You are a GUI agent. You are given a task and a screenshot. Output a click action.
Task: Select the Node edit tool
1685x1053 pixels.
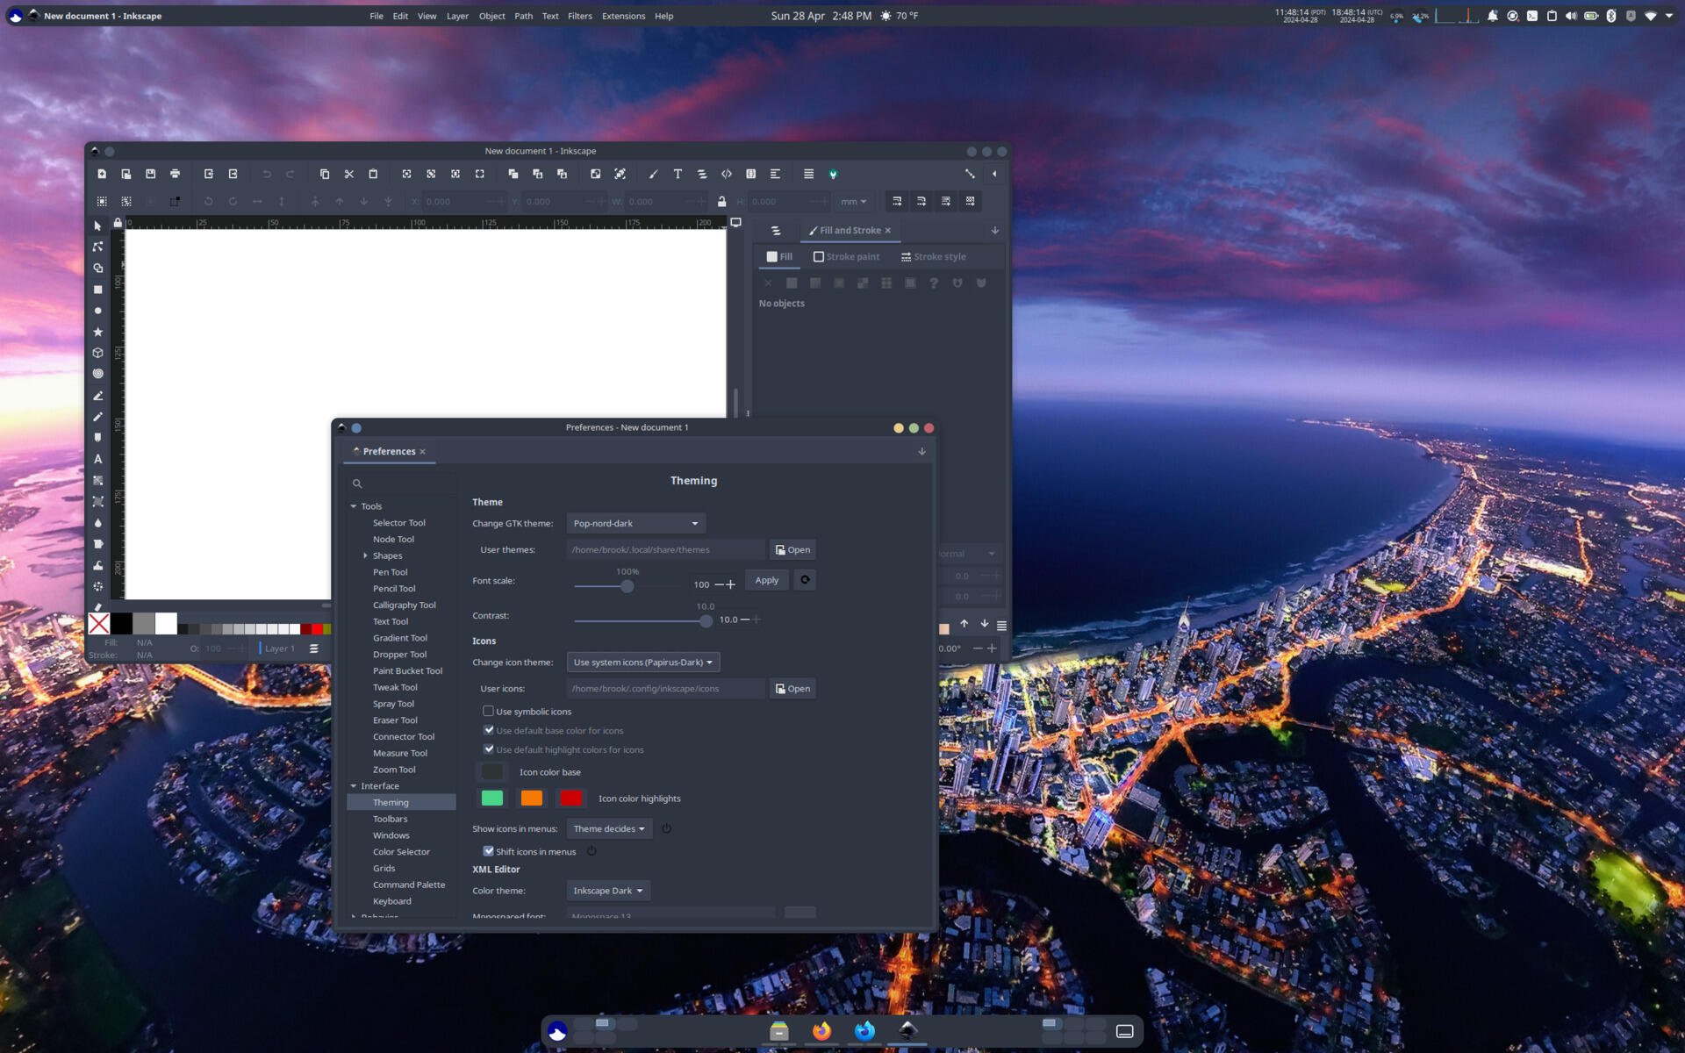click(97, 247)
